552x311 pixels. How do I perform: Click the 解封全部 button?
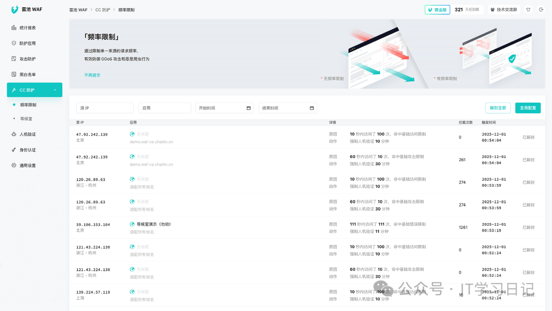[x=498, y=108]
